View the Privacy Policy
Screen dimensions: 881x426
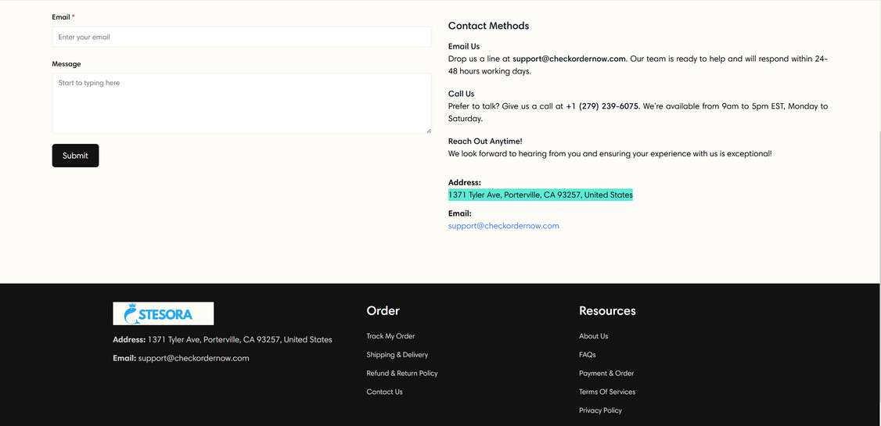coord(600,410)
